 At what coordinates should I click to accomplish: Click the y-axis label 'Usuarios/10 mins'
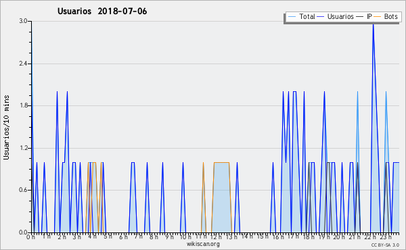6,127
